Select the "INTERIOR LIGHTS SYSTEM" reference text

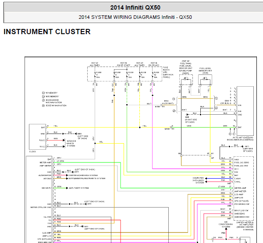[x=71, y=144]
